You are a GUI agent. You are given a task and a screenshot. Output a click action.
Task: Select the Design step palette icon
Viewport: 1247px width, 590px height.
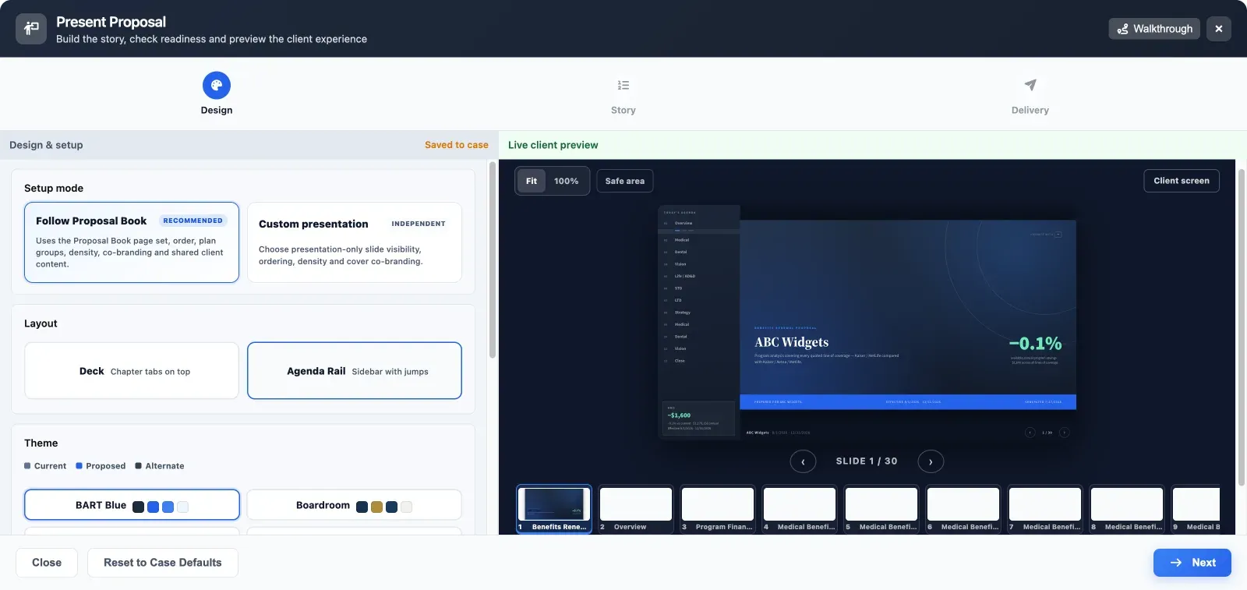coord(217,86)
